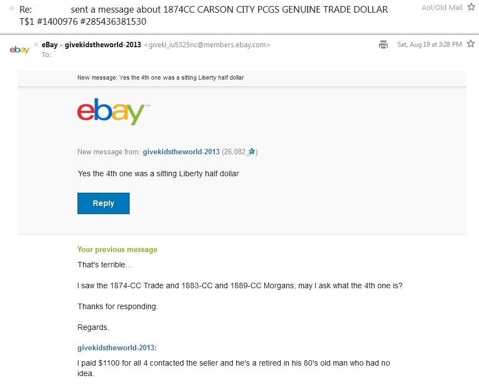Click the date Sat, Aug 19 at 3:28 PM
This screenshot has height=392, width=479.
(429, 44)
